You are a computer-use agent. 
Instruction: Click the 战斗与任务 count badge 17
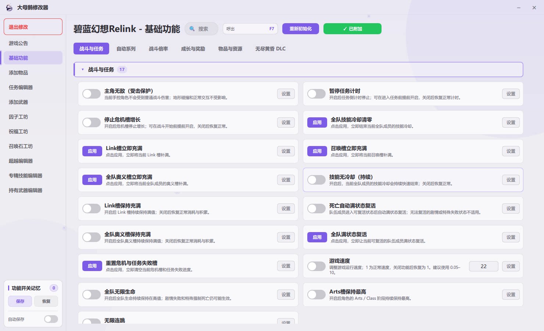(x=122, y=70)
